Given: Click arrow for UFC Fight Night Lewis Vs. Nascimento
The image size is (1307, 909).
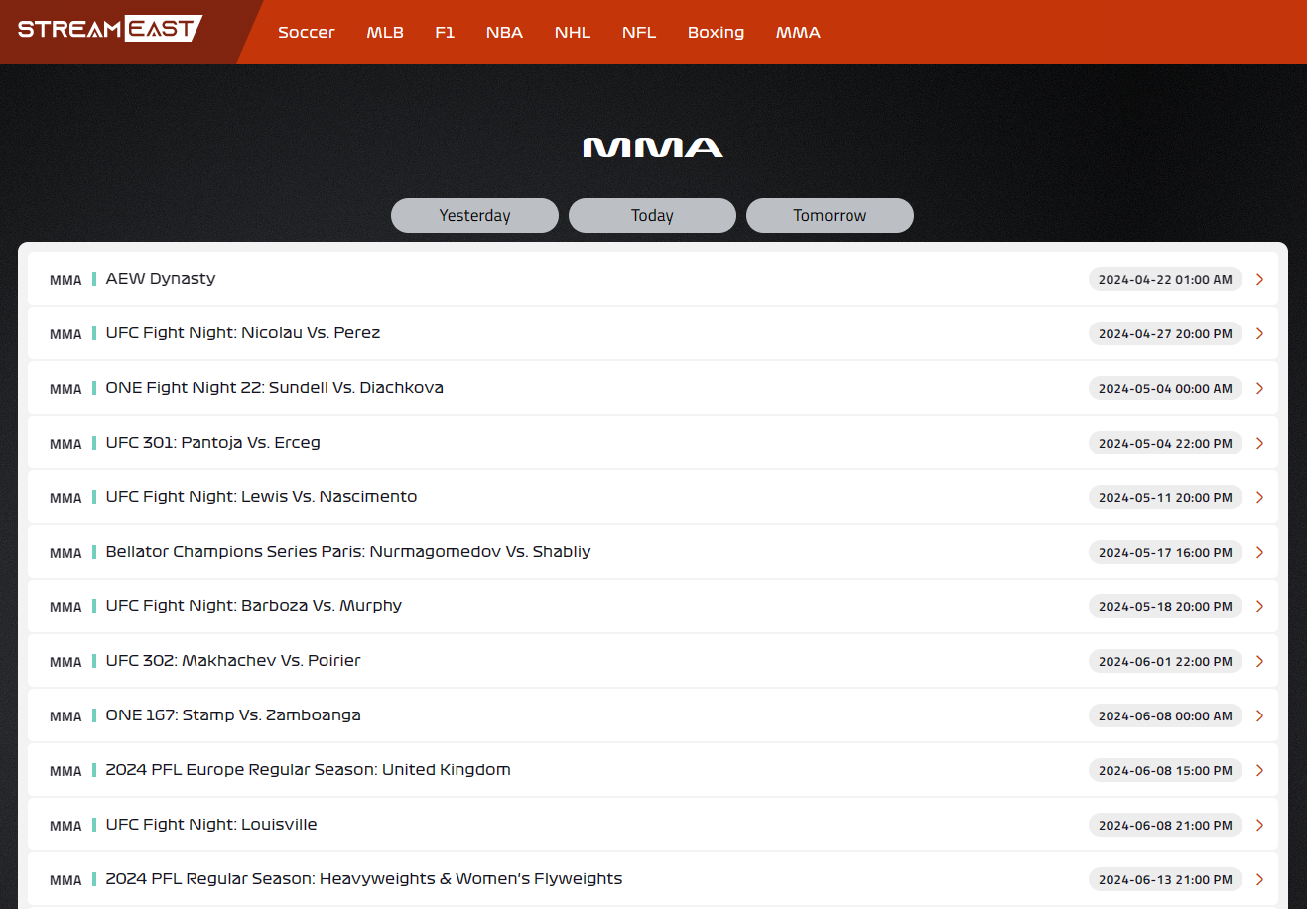Looking at the screenshot, I should (1259, 498).
